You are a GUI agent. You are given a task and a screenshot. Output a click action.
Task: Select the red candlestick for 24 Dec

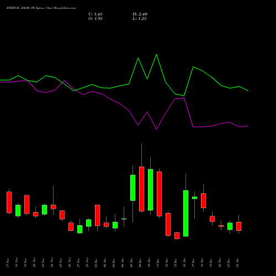click(x=239, y=226)
